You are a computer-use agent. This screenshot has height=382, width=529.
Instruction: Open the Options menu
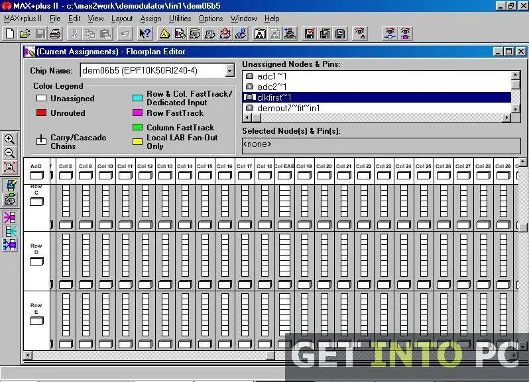click(x=211, y=19)
